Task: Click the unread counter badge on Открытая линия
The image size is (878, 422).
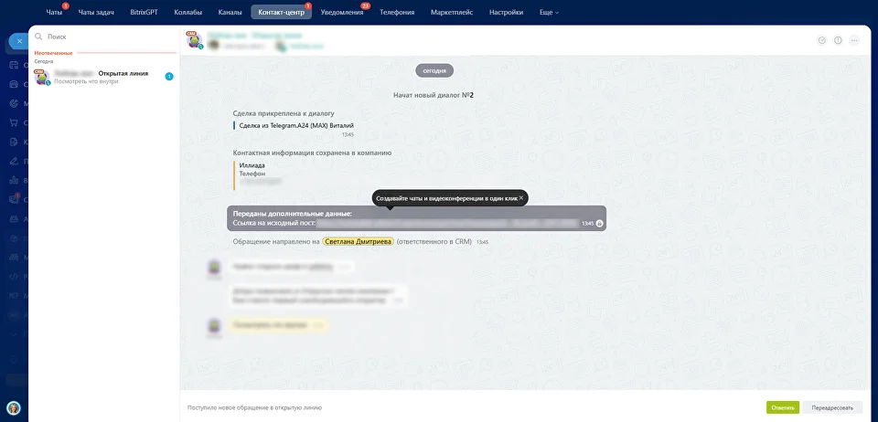Action: (169, 77)
